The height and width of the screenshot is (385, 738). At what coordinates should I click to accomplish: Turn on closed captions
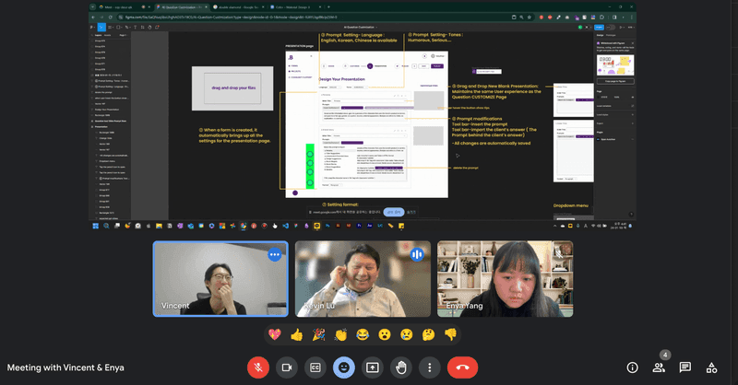click(x=315, y=367)
